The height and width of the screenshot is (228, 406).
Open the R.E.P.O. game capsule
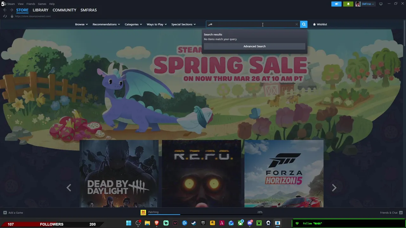click(x=201, y=174)
